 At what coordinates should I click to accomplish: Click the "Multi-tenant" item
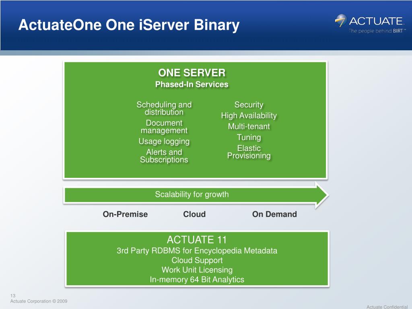(249, 126)
